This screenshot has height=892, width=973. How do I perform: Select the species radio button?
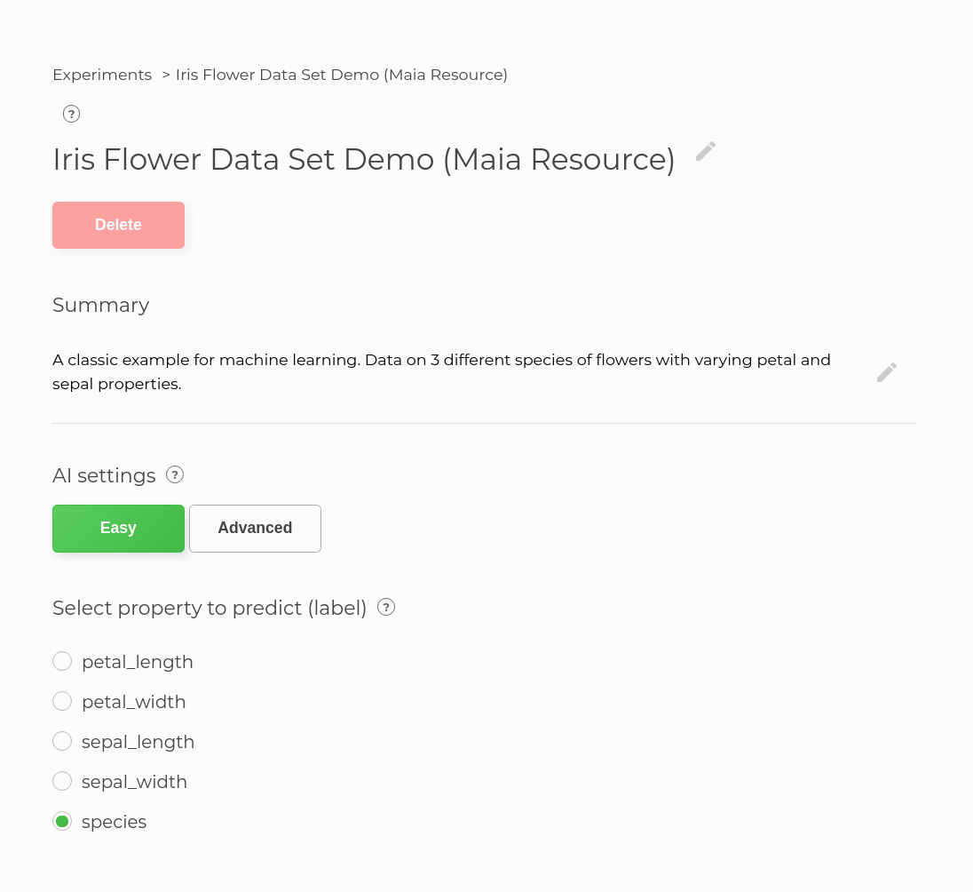pyautogui.click(x=62, y=821)
